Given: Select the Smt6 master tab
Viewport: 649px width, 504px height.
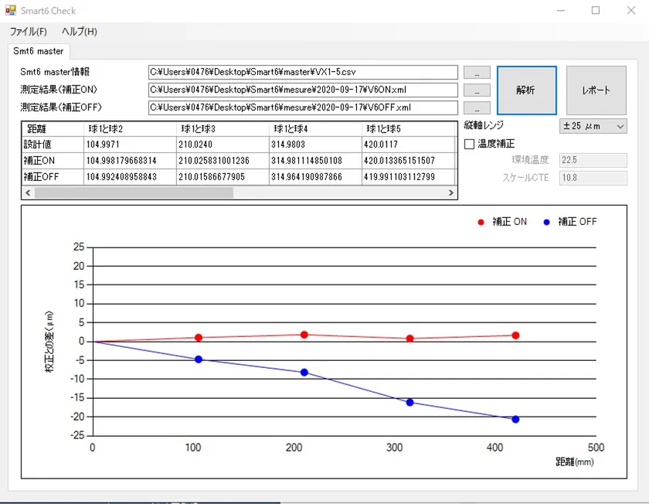Looking at the screenshot, I should (39, 51).
